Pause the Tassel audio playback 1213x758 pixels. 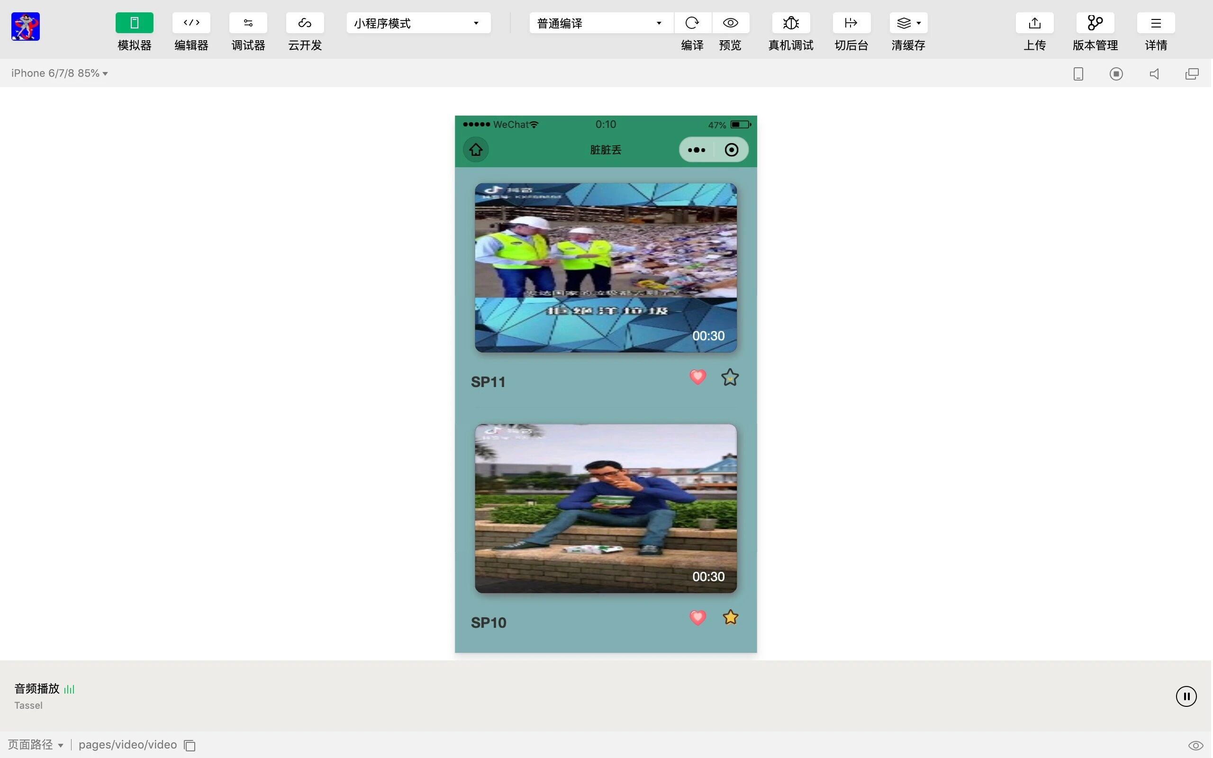point(1186,696)
